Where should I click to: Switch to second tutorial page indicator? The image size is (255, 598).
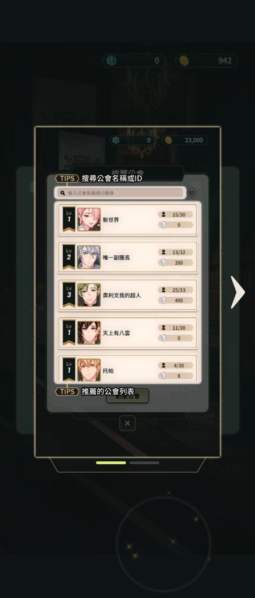click(x=144, y=463)
